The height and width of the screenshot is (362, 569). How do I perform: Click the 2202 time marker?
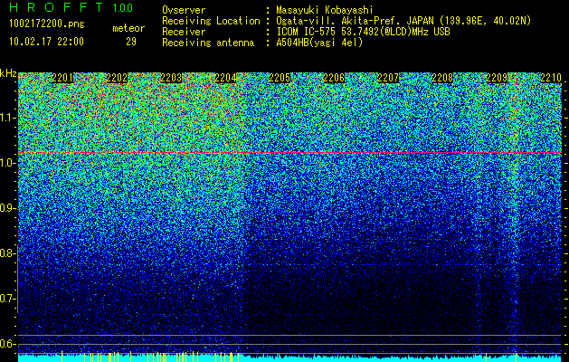tap(117, 78)
